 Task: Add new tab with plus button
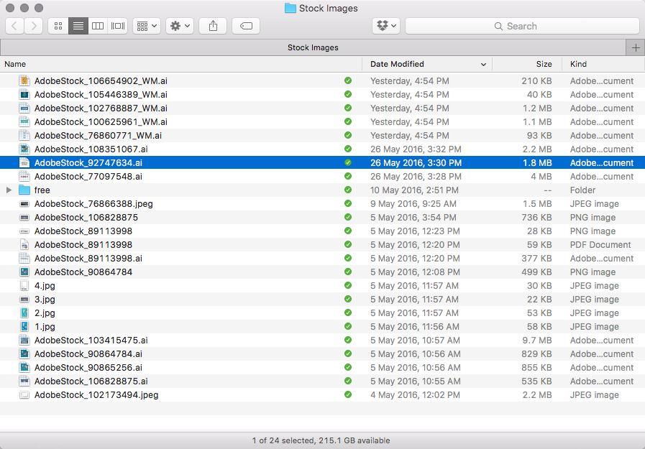(x=635, y=47)
